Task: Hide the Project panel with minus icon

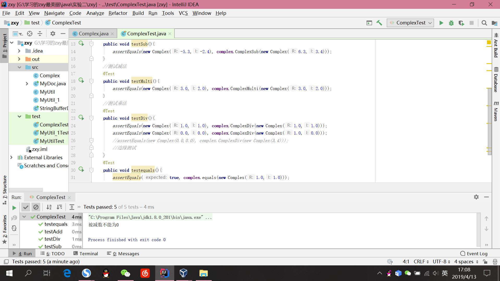Action: (x=63, y=34)
